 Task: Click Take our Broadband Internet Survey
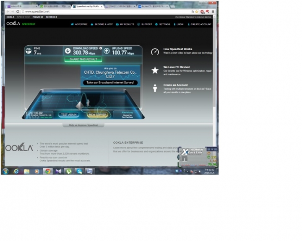point(110,83)
